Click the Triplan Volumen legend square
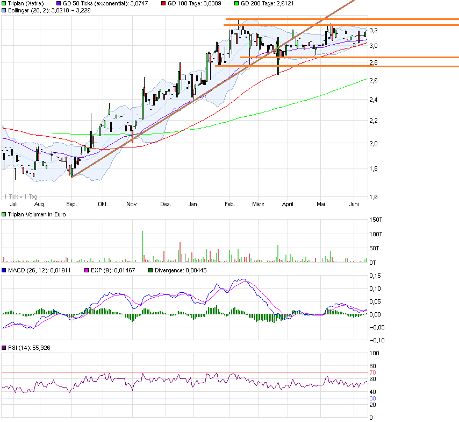The height and width of the screenshot is (422, 459). 4,215
